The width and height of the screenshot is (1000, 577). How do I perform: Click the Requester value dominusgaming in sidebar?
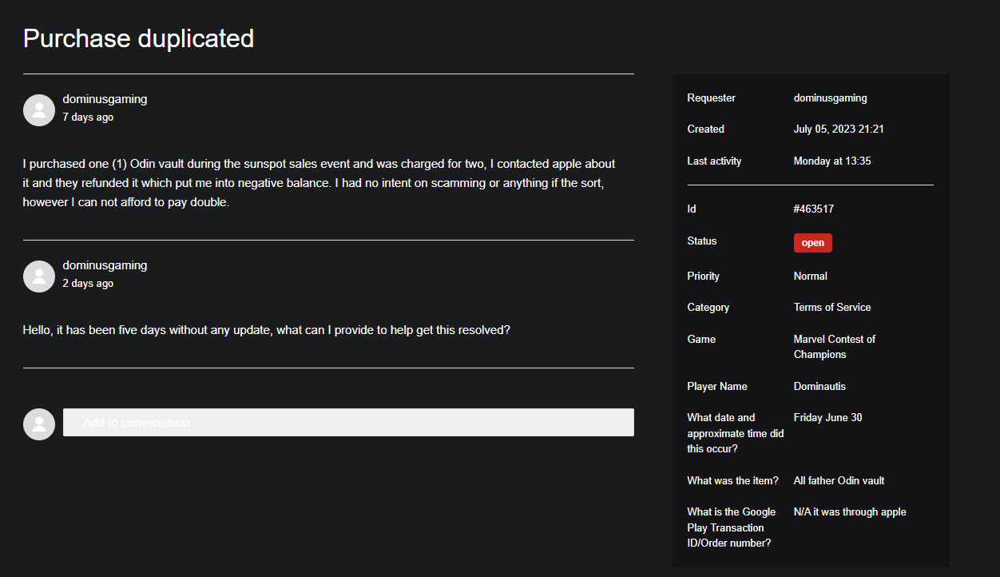830,98
